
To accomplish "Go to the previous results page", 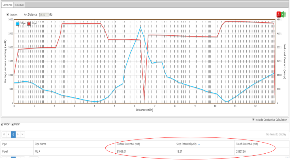I will pos(8,134).
